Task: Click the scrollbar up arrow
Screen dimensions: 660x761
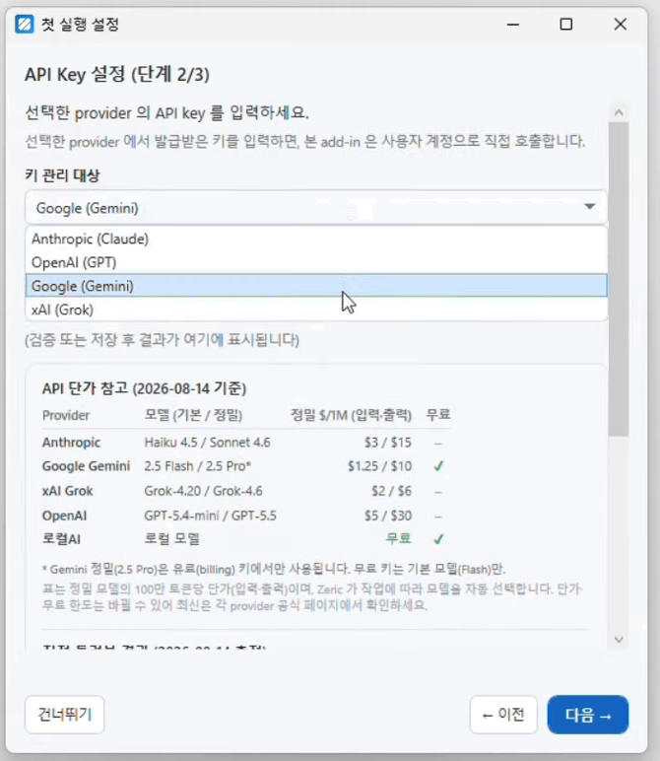Action: point(619,112)
